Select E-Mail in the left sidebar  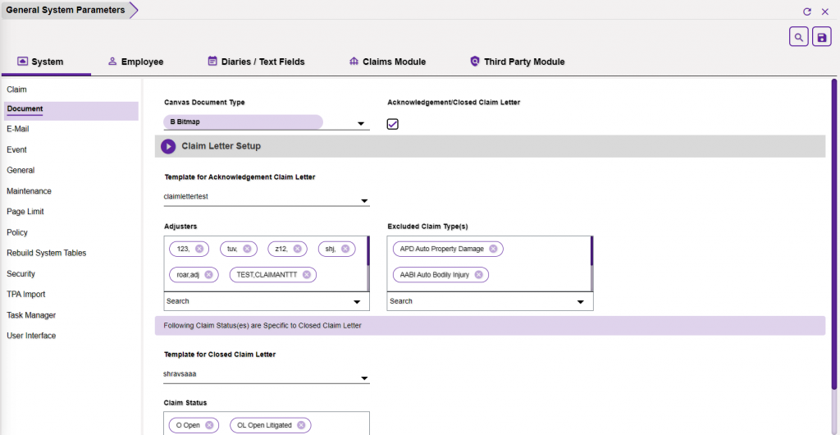point(18,130)
